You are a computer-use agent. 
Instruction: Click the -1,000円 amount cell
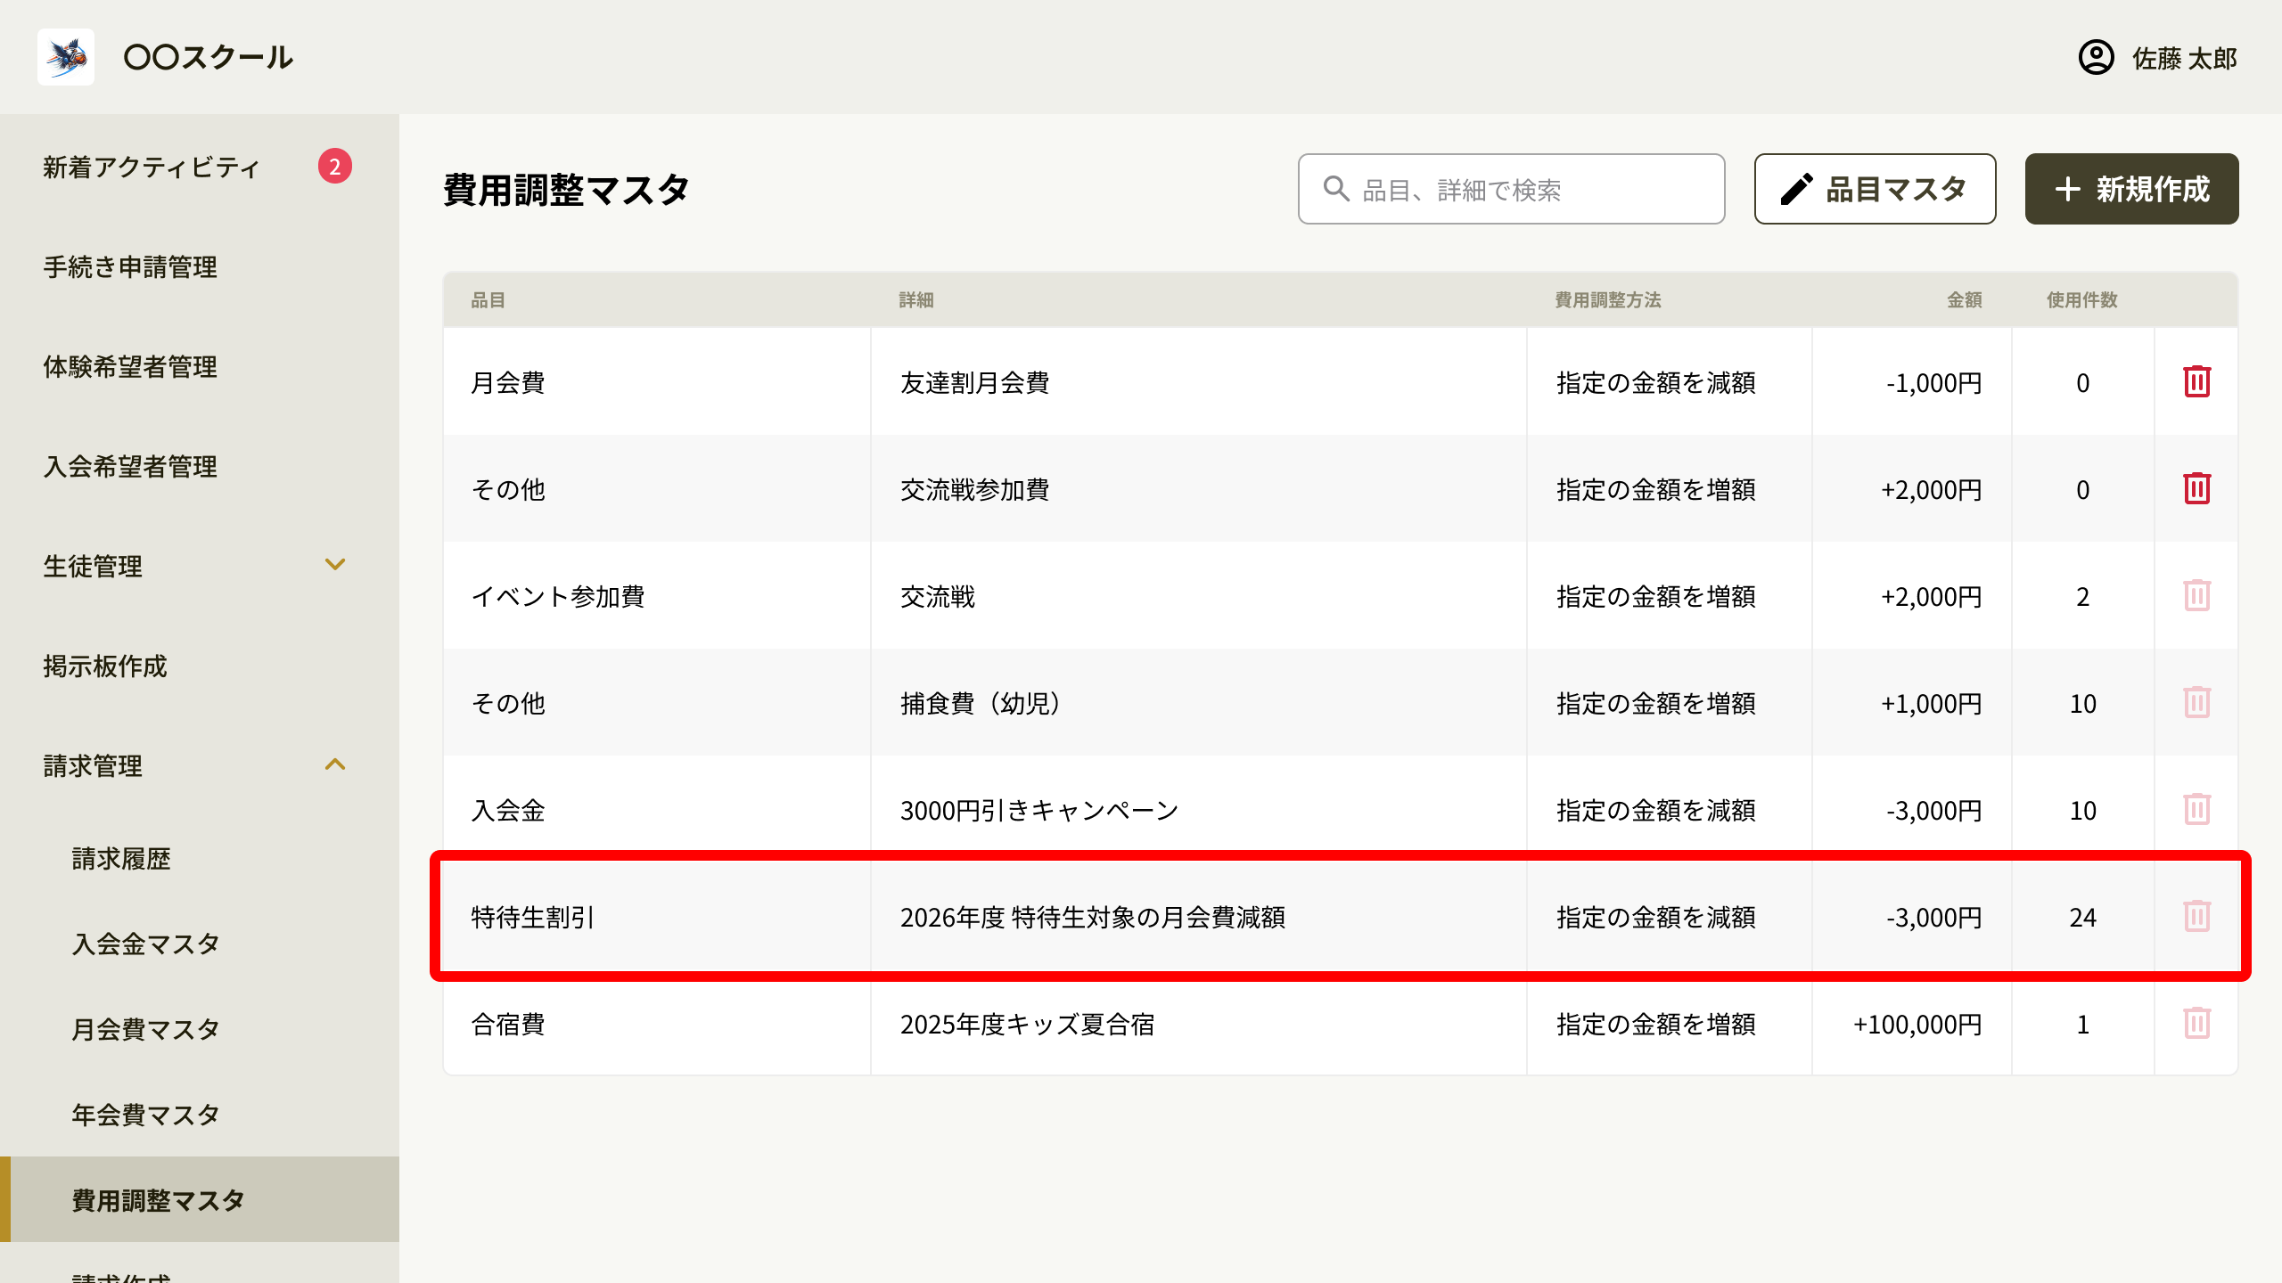tap(1911, 382)
